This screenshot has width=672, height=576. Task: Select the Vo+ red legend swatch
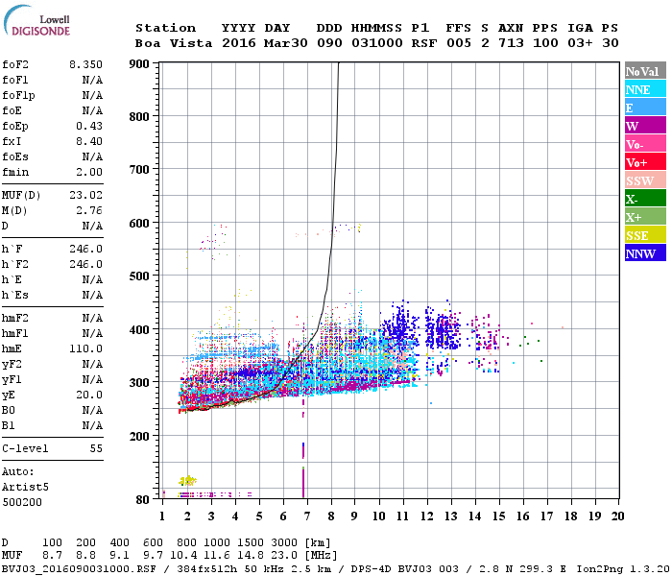pyautogui.click(x=645, y=162)
